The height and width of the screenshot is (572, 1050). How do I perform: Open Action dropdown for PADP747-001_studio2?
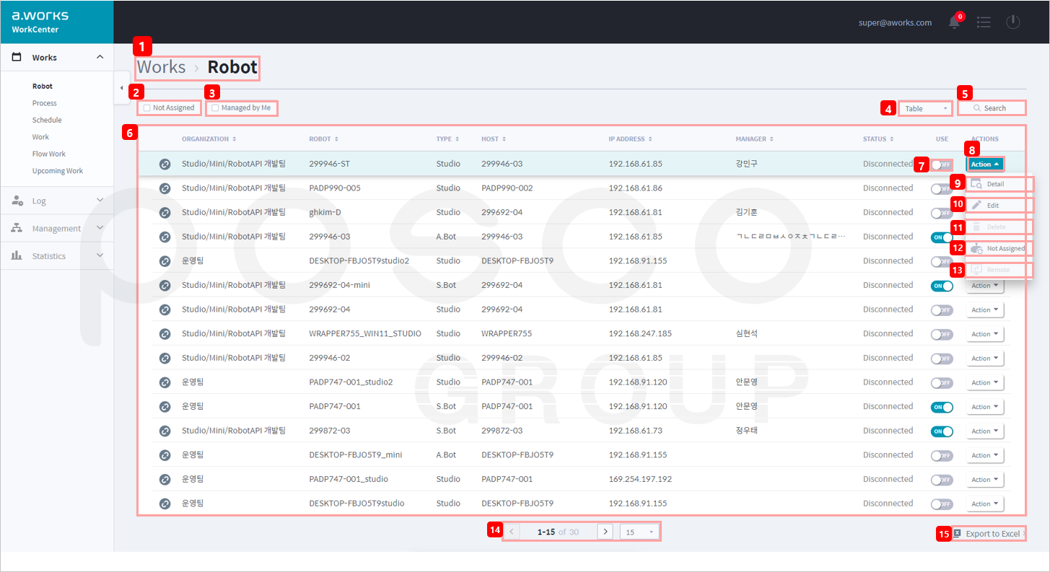tap(984, 383)
